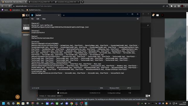Open the Starfield Frame Gen bookmark

coord(34,10)
